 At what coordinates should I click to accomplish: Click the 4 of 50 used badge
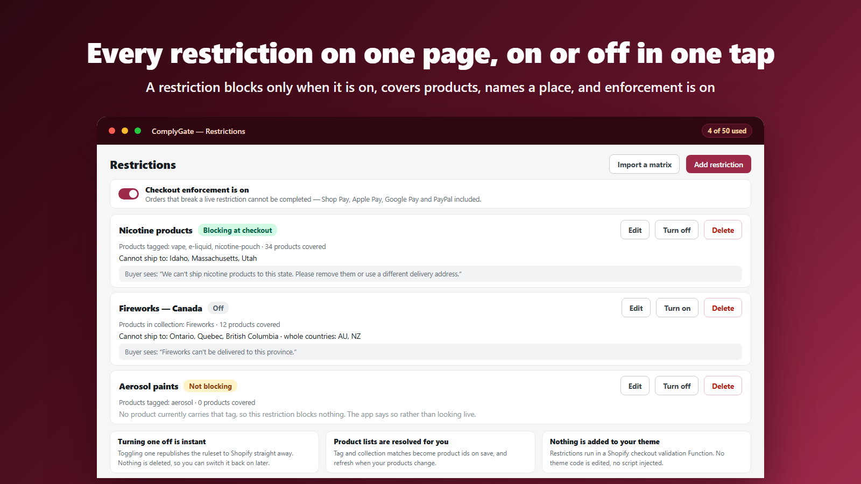tap(726, 131)
